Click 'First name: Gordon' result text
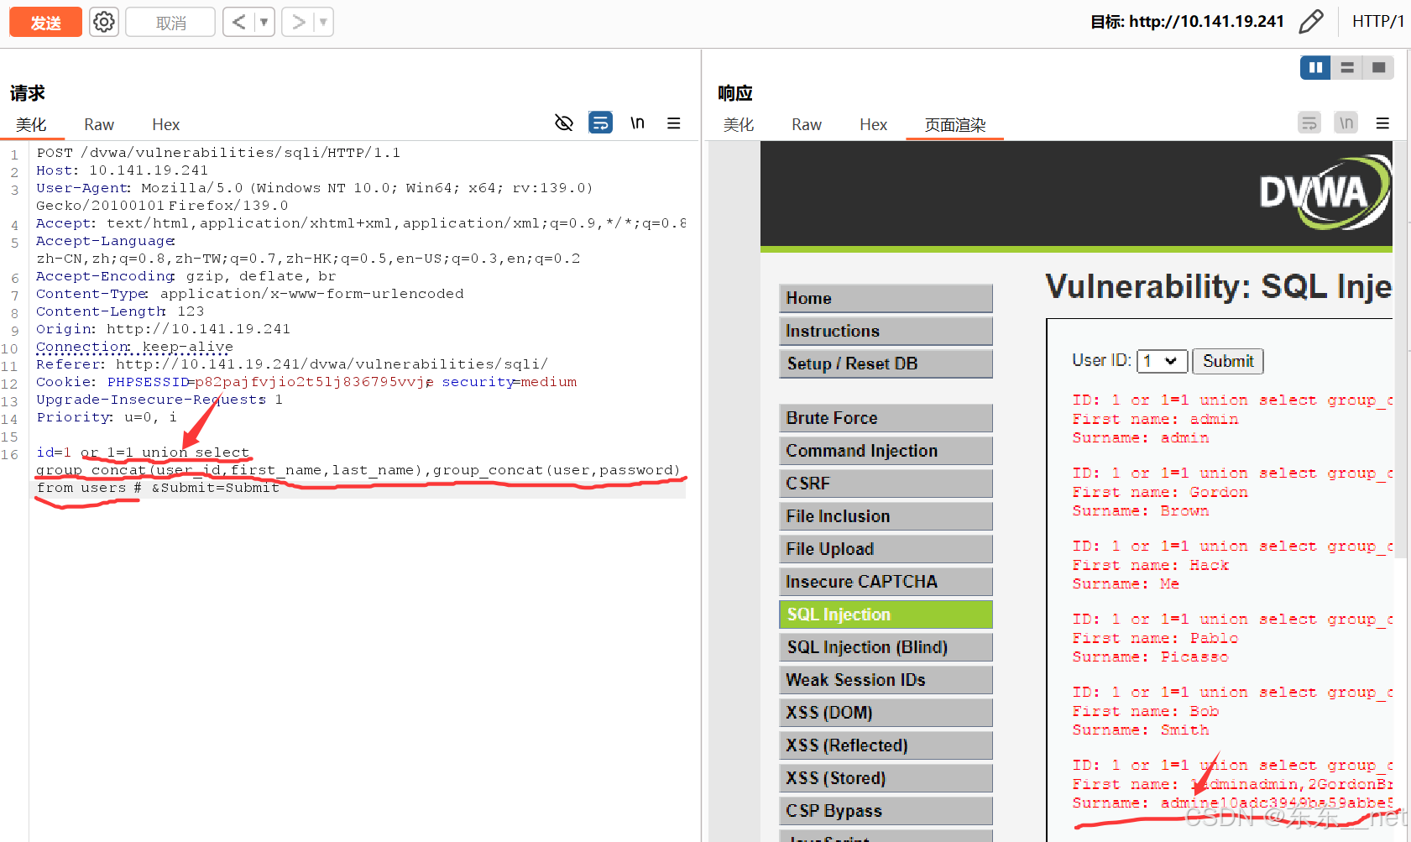This screenshot has height=842, width=1411. tap(1160, 493)
